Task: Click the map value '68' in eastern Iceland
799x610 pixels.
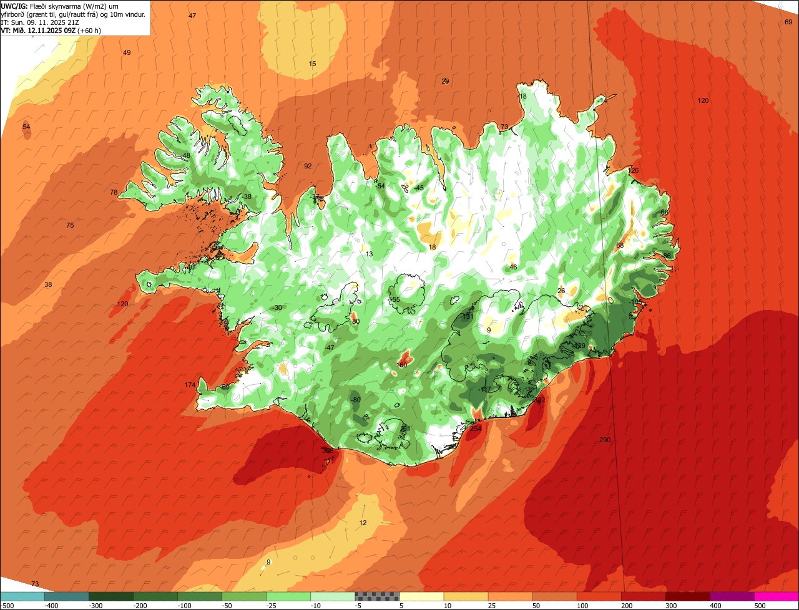Action: pos(620,245)
